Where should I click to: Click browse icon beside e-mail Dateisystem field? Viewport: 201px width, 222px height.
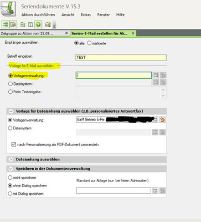point(156,82)
